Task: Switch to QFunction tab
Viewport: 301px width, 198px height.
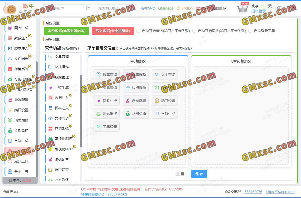Action: pos(185,8)
